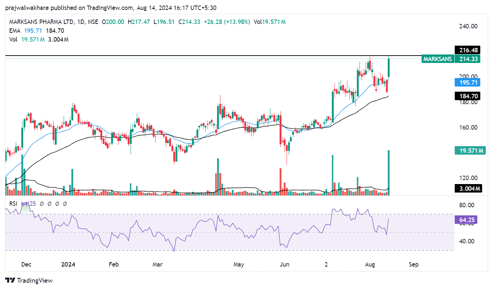Click the high value H217.47
Screen dimensions: 493x289
(x=139, y=22)
